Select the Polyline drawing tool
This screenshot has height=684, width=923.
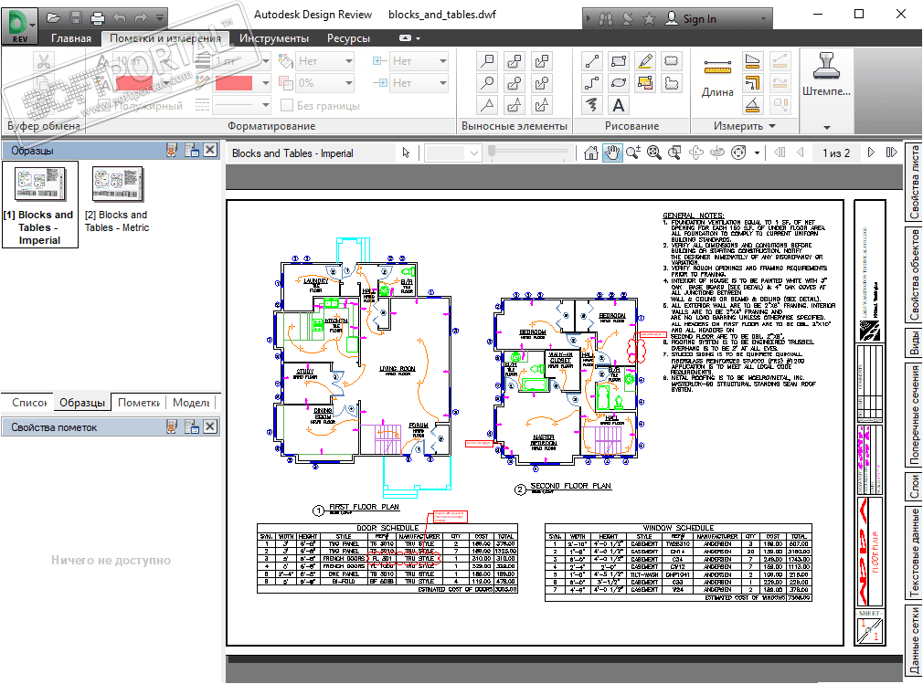[591, 83]
